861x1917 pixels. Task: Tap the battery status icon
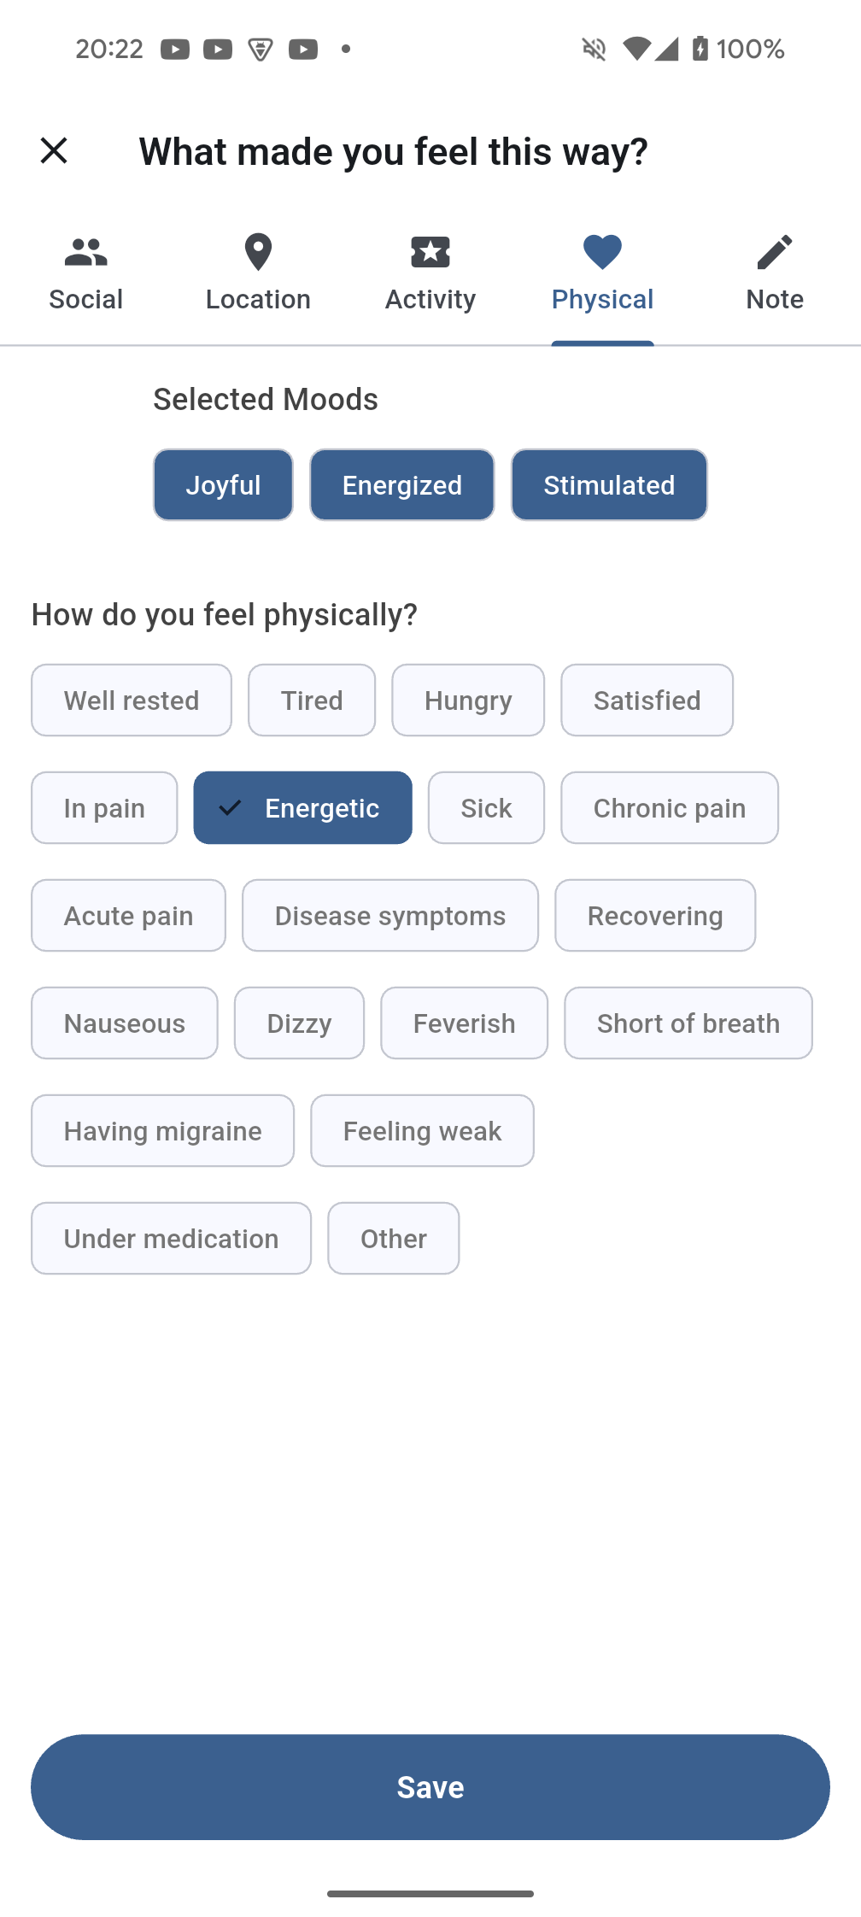[700, 49]
